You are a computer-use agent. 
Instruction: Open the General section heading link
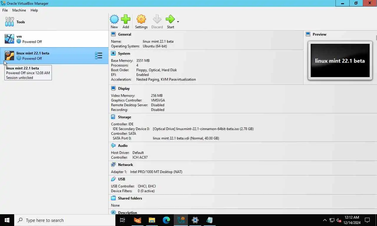pyautogui.click(x=125, y=34)
